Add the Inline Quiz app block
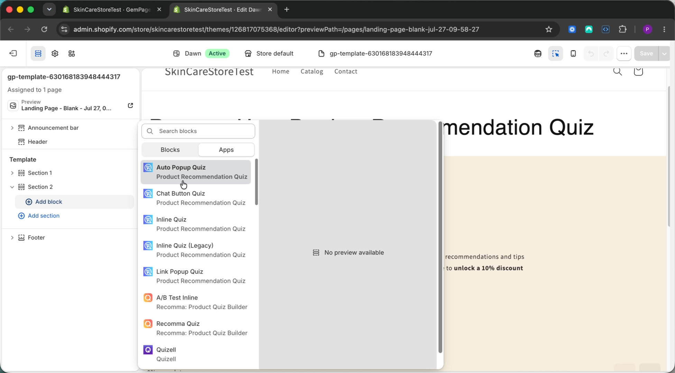The image size is (675, 373). pos(196,224)
